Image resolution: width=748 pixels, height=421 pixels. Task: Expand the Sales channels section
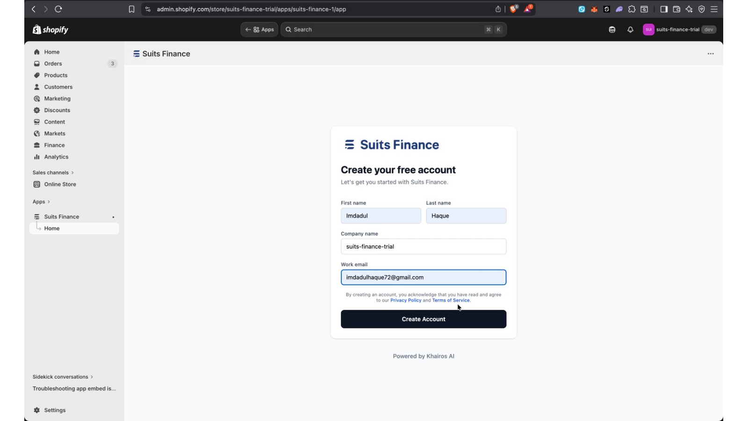pos(53,173)
